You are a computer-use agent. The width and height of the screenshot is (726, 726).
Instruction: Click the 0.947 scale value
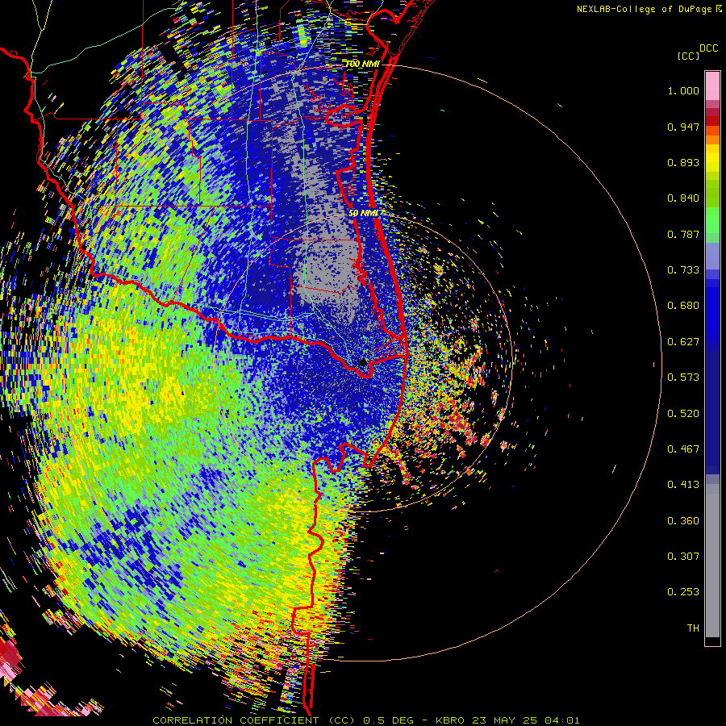tap(683, 127)
